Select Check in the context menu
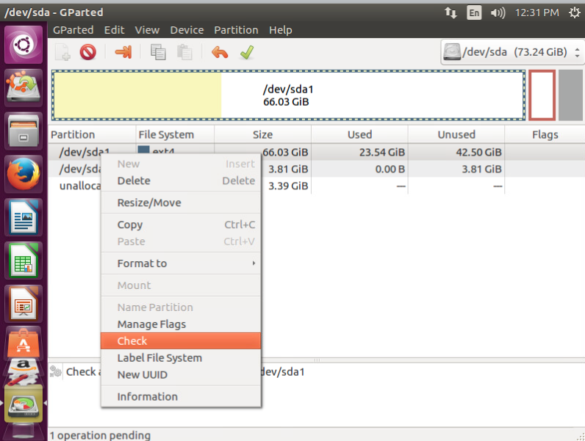 click(x=181, y=340)
